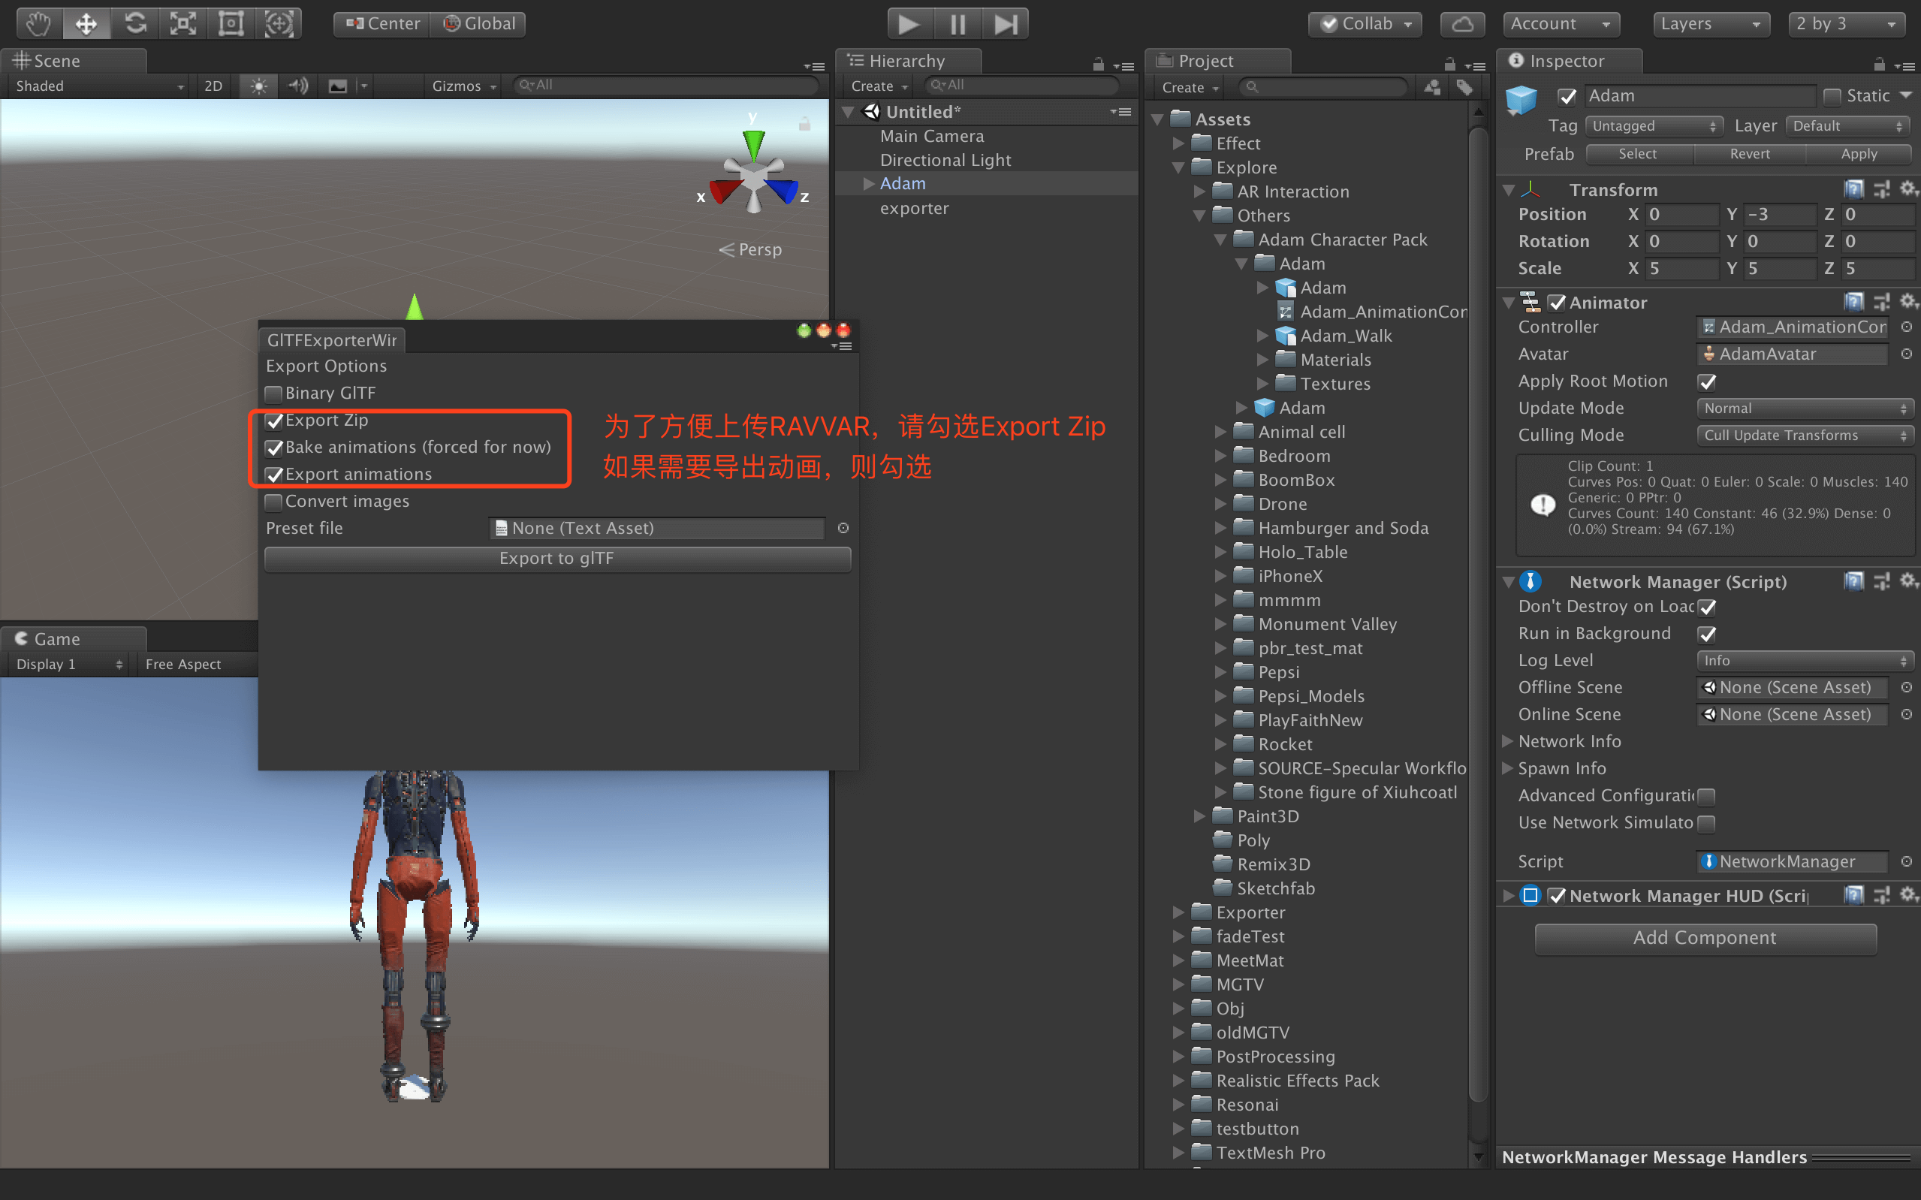This screenshot has height=1200, width=1921.
Task: Expand the Effect folder in Assets
Action: (x=1178, y=143)
